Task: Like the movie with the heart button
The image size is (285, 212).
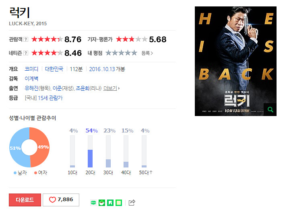Action: tap(61, 200)
